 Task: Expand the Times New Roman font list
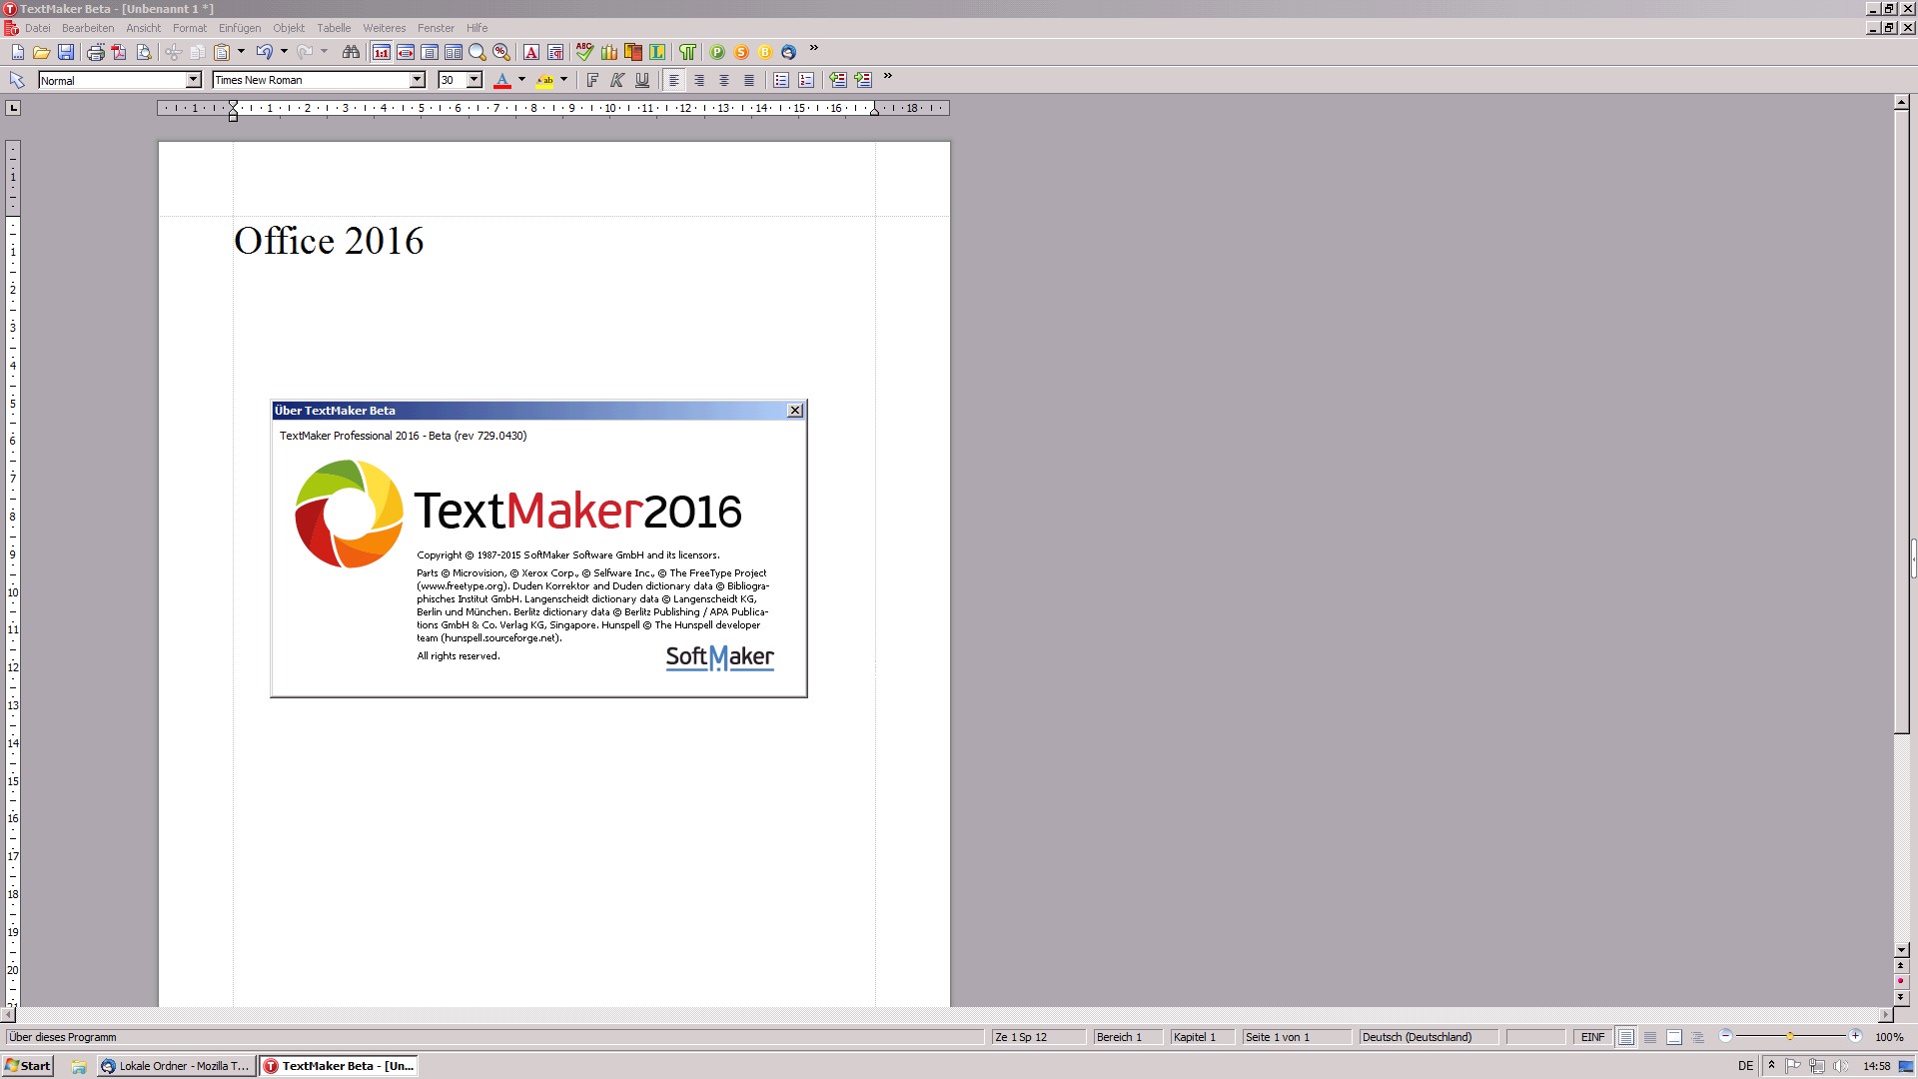click(418, 80)
